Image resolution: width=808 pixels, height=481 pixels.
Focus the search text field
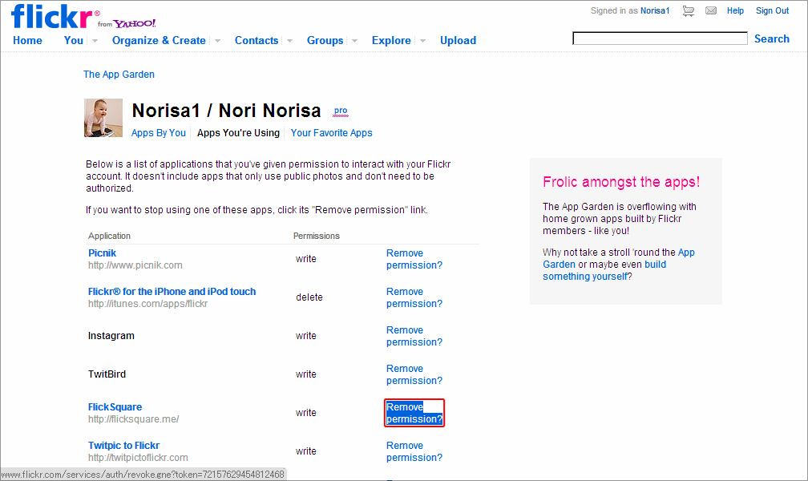661,38
